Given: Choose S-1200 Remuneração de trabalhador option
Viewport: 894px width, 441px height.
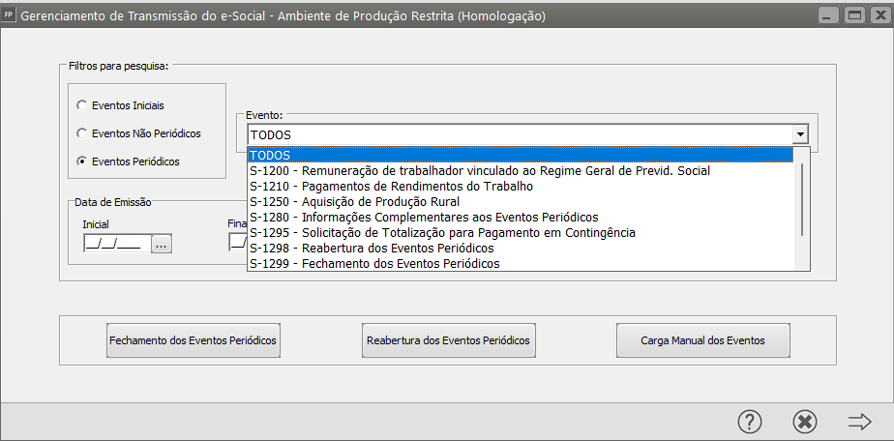Looking at the screenshot, I should tap(520, 171).
